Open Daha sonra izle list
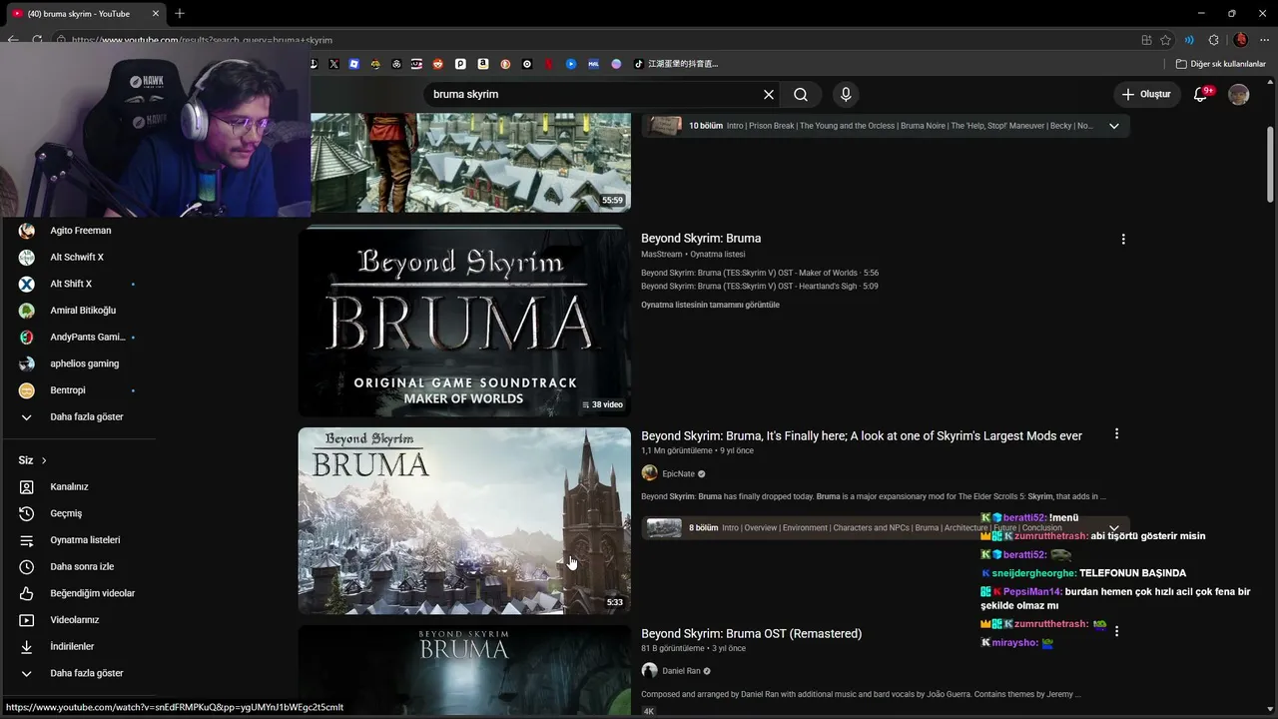 [x=80, y=567]
